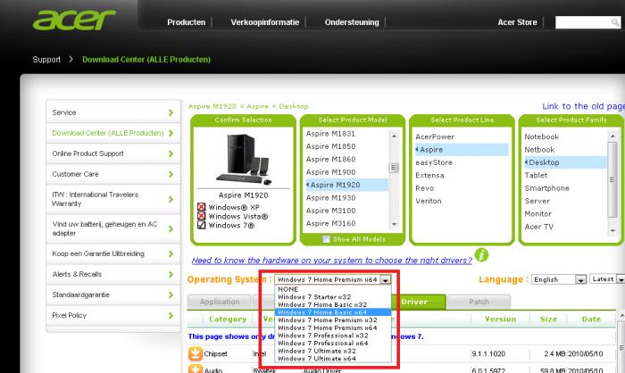Viewport: 625px width, 373px height.
Task: Select easyStore product line
Action: (434, 162)
